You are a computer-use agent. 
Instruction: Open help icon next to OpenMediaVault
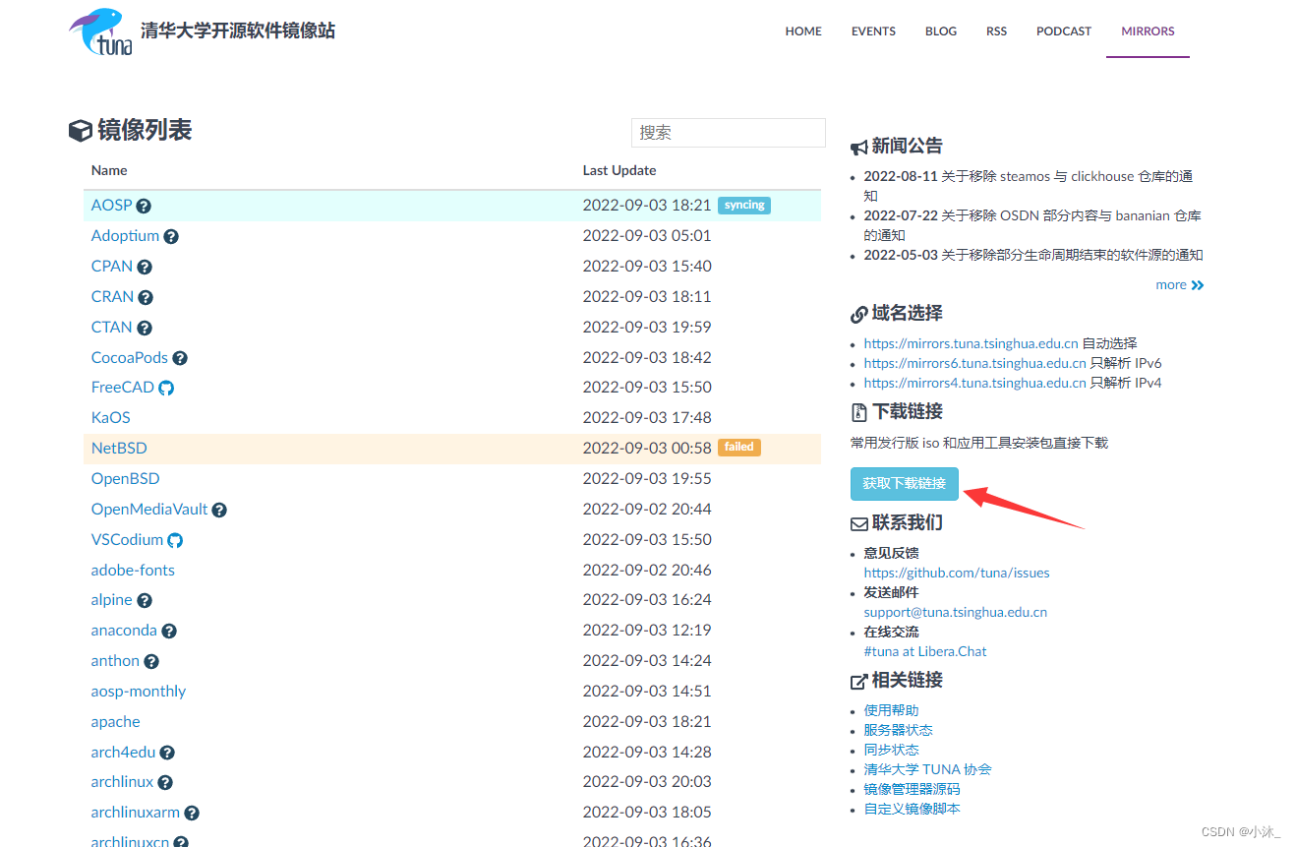tap(219, 511)
